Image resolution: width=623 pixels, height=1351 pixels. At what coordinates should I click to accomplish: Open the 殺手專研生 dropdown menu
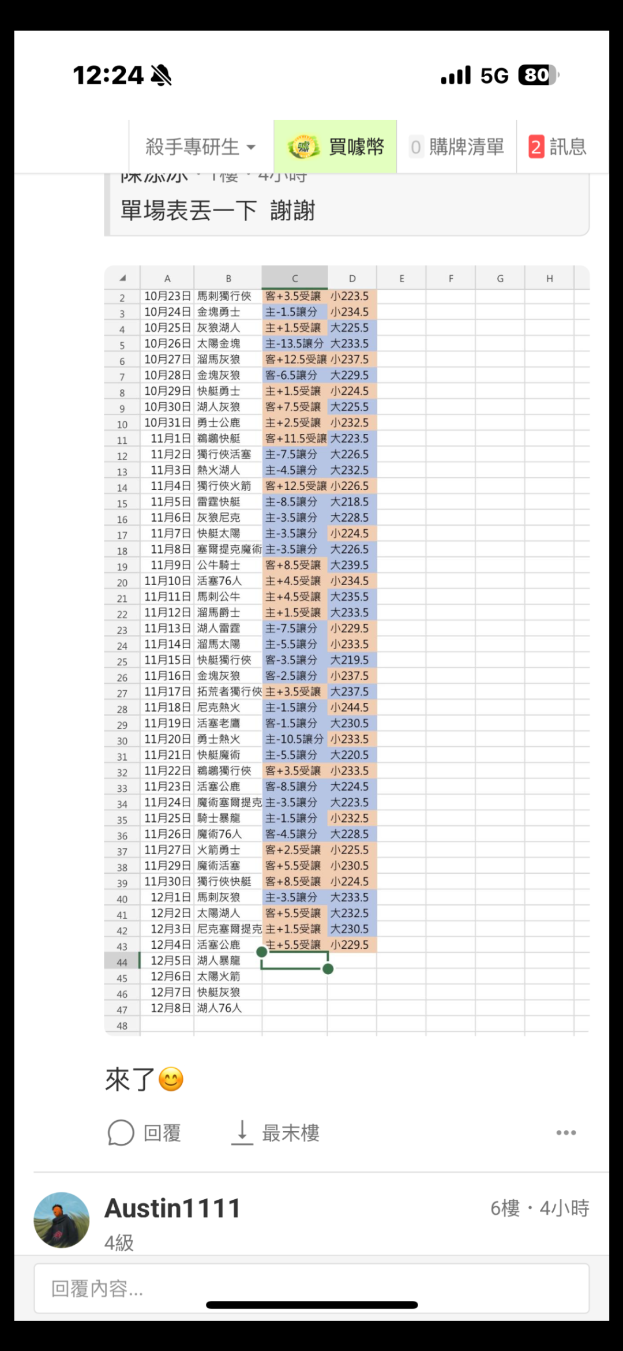(200, 147)
